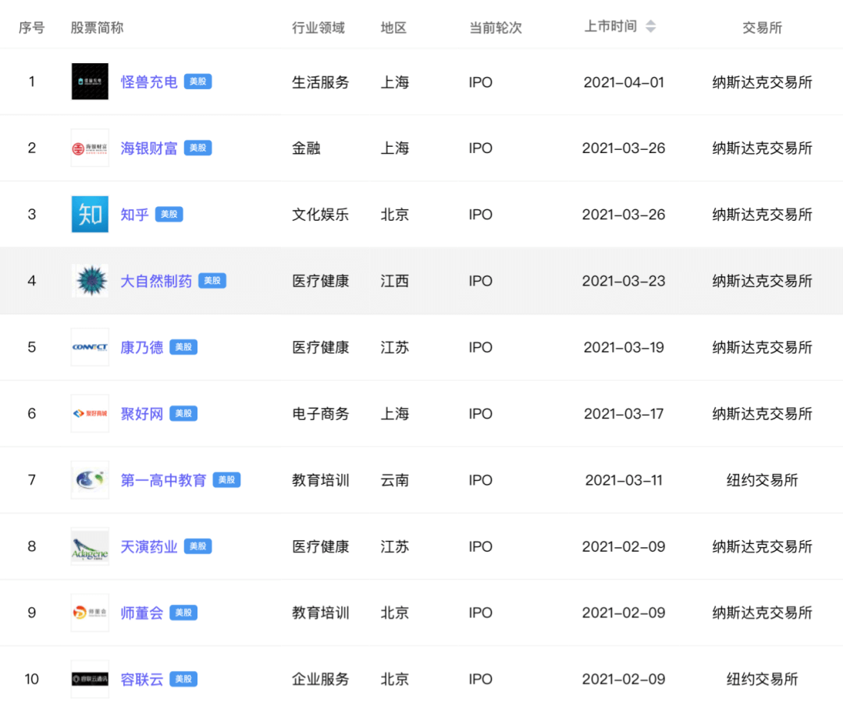Screen dimensions: 843x711
Task: Click the 海银财富 red seal logo
Action: coord(89,148)
